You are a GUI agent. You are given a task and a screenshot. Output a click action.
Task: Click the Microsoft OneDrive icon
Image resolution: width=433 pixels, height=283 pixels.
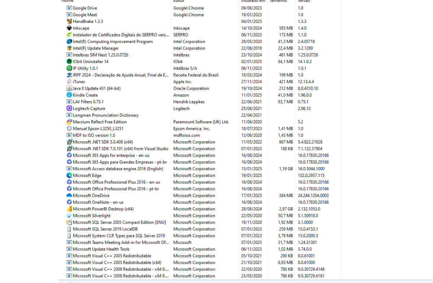(x=69, y=196)
